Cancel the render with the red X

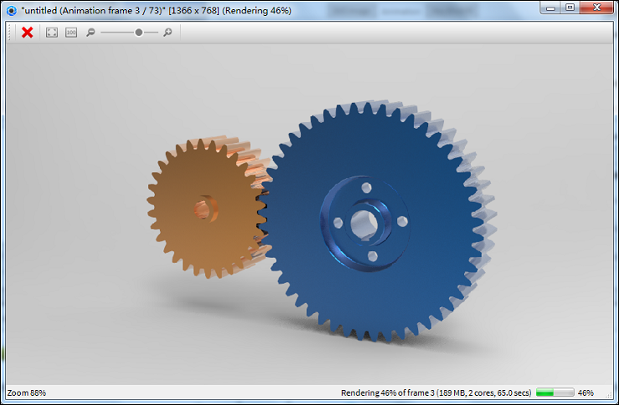[x=28, y=33]
